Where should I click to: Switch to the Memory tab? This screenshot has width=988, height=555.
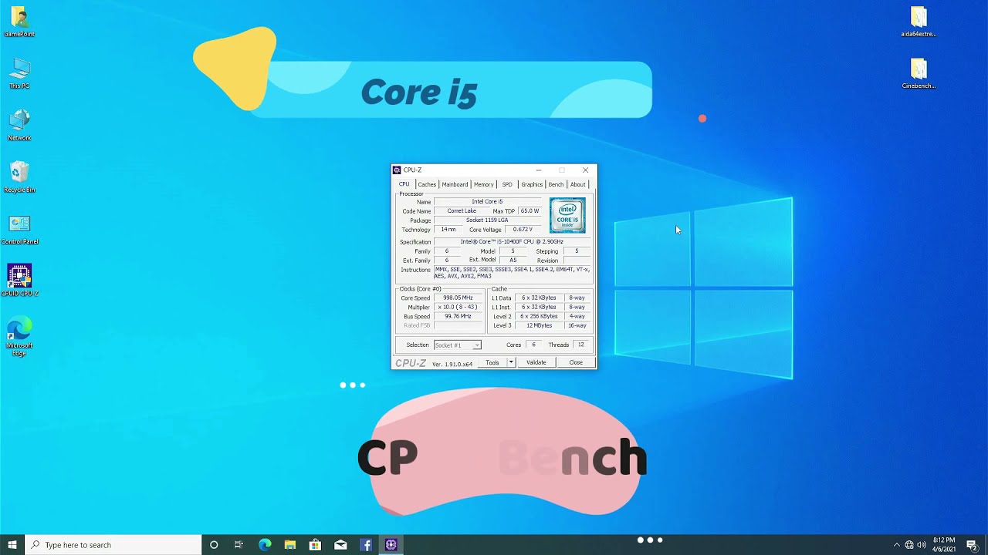pyautogui.click(x=484, y=184)
